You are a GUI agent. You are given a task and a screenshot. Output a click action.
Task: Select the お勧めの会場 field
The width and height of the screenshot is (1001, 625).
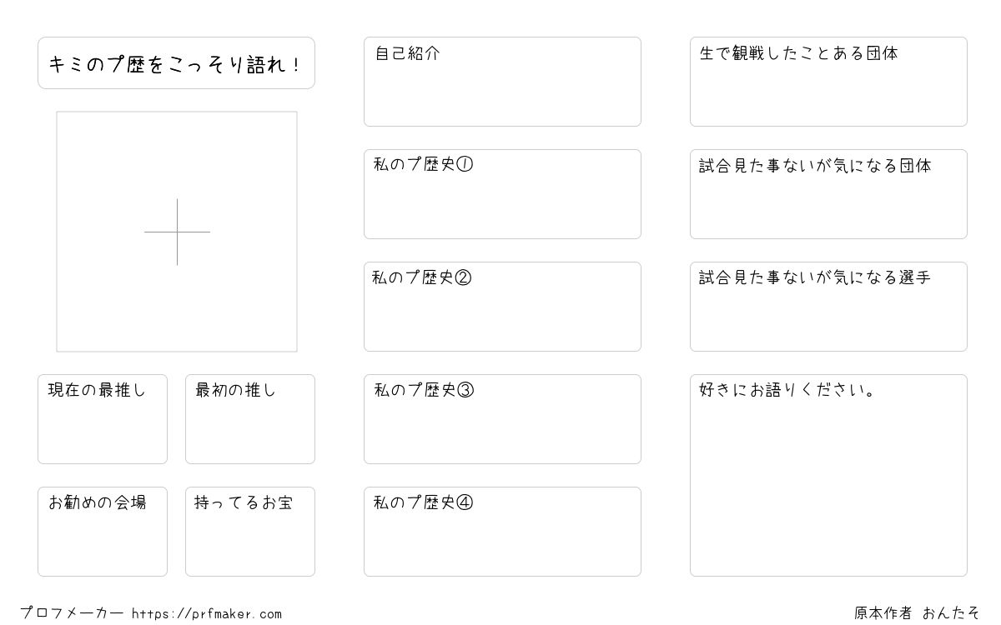point(103,532)
